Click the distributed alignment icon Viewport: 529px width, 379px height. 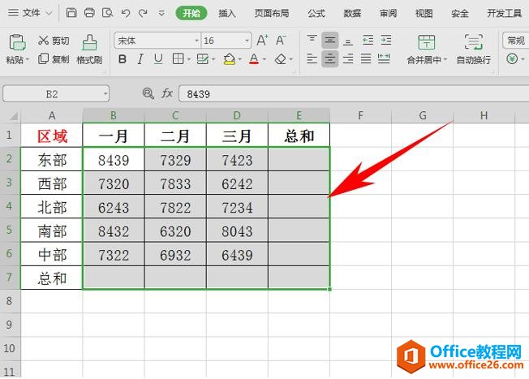pos(384,59)
